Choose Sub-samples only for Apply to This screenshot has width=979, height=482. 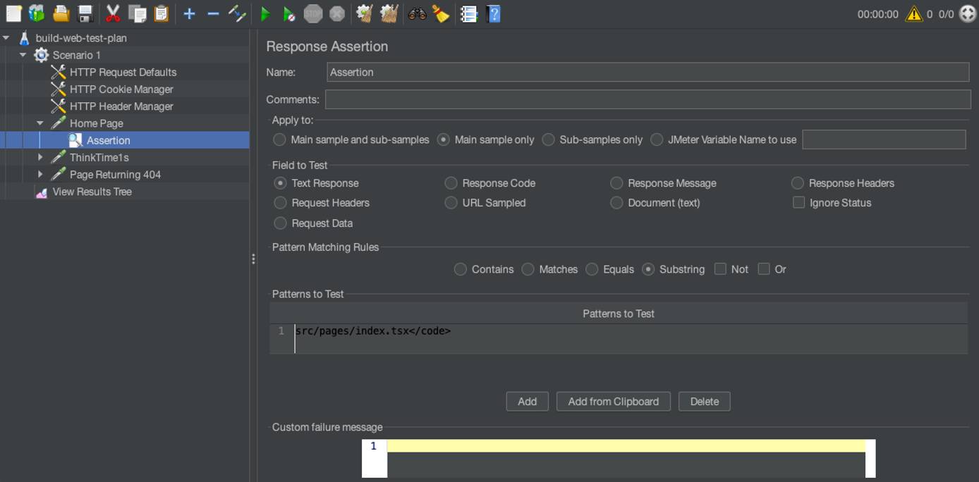[549, 140]
